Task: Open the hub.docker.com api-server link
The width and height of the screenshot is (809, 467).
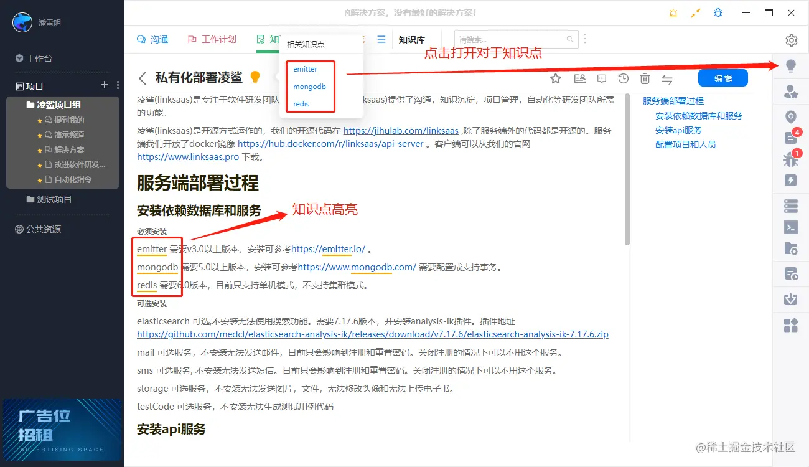Action: (330, 144)
